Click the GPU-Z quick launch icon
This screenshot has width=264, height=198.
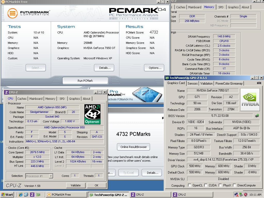point(38,195)
